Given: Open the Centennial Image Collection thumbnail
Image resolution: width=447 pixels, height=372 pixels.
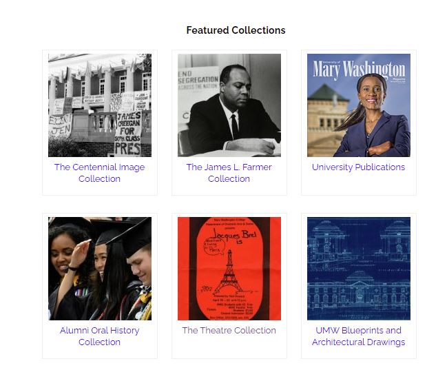Looking at the screenshot, I should pyautogui.click(x=100, y=105).
